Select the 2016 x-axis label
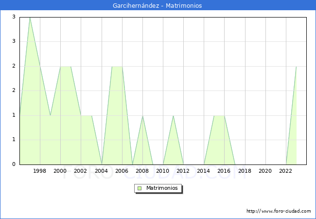 tap(224, 171)
